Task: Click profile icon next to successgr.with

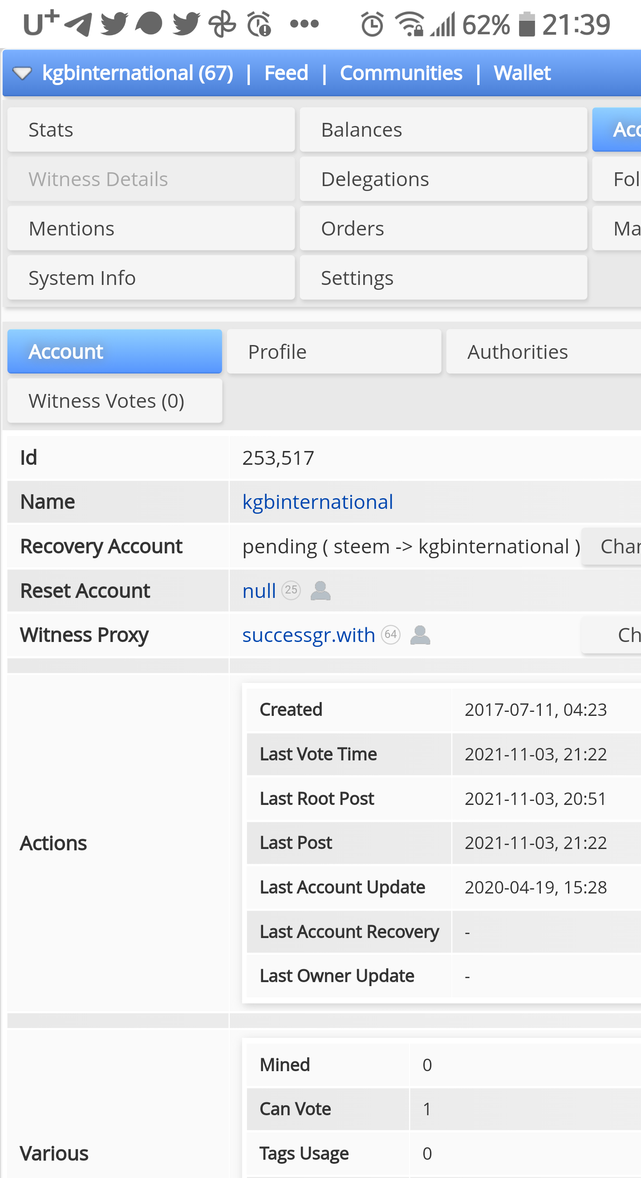Action: point(420,635)
